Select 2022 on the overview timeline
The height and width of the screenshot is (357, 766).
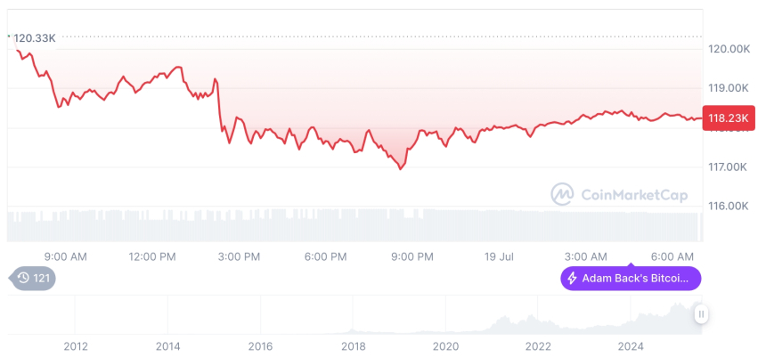point(538,346)
